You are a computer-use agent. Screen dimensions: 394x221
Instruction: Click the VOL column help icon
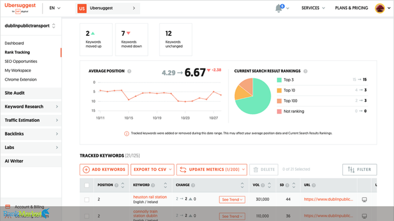pyautogui.click(x=263, y=185)
